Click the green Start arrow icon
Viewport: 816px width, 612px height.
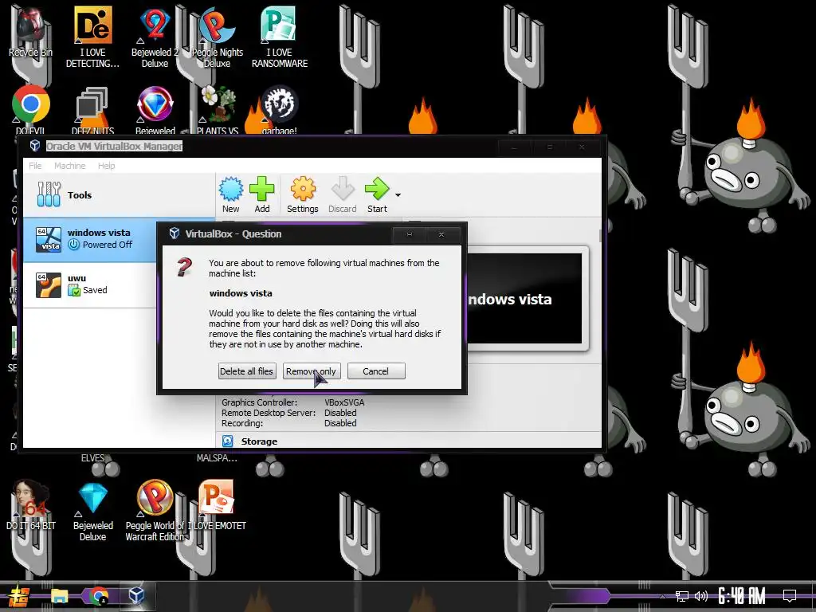click(x=377, y=194)
